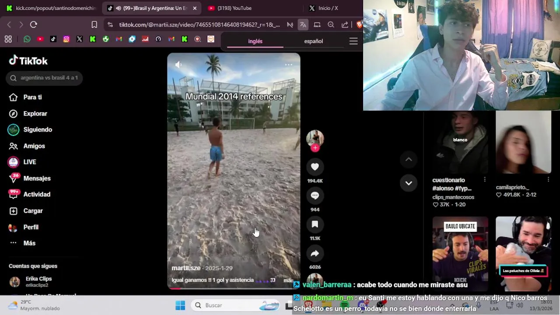560x315 pixels.
Task: Open the Instagram bookmark
Action: pos(66,39)
